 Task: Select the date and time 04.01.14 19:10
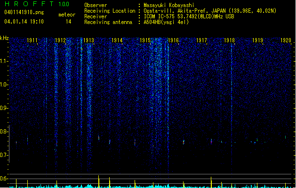24,22
